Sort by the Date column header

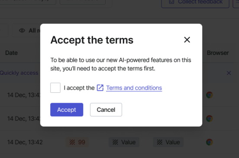[11, 53]
